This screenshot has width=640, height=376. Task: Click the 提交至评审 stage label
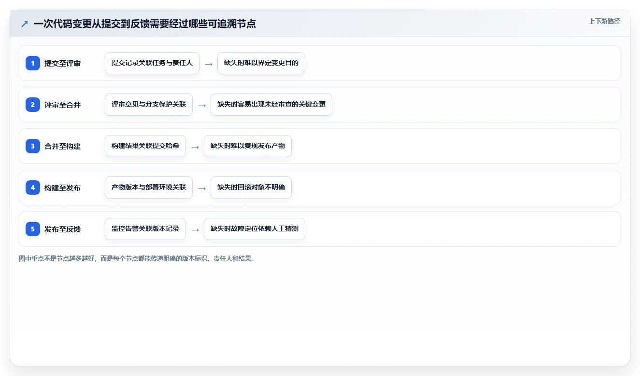pos(62,63)
